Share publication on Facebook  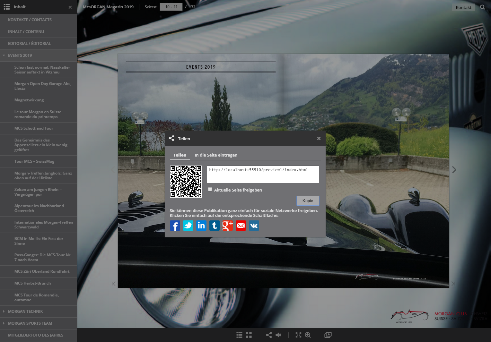(x=175, y=226)
